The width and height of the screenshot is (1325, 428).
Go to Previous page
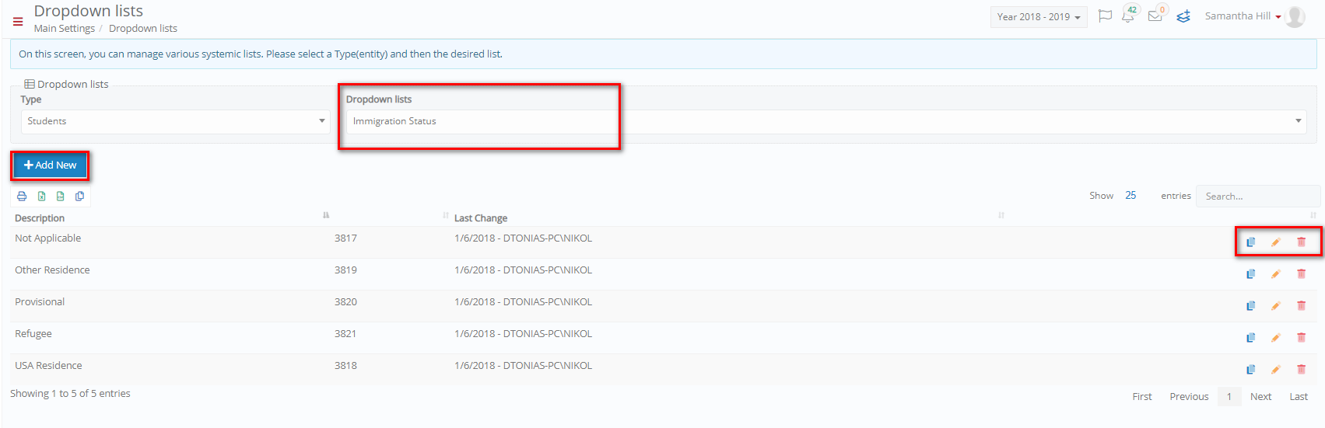1189,397
